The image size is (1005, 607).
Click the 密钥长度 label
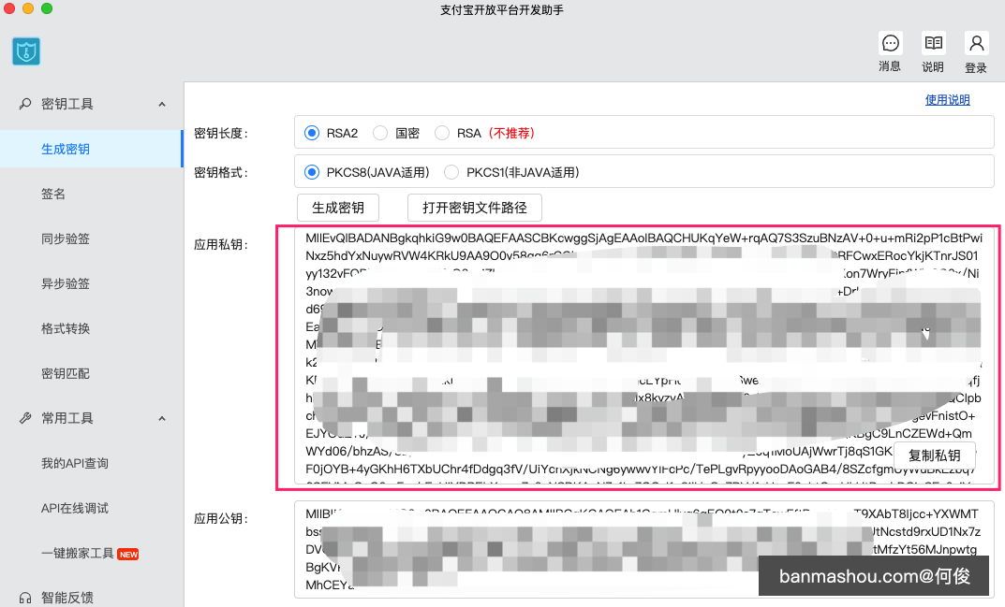click(x=221, y=133)
